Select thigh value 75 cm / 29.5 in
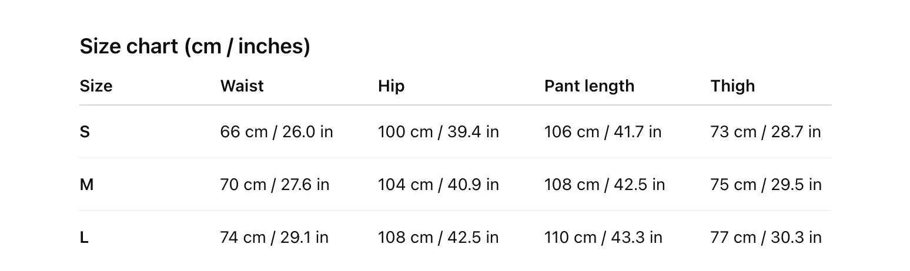The width and height of the screenshot is (910, 271). (765, 185)
